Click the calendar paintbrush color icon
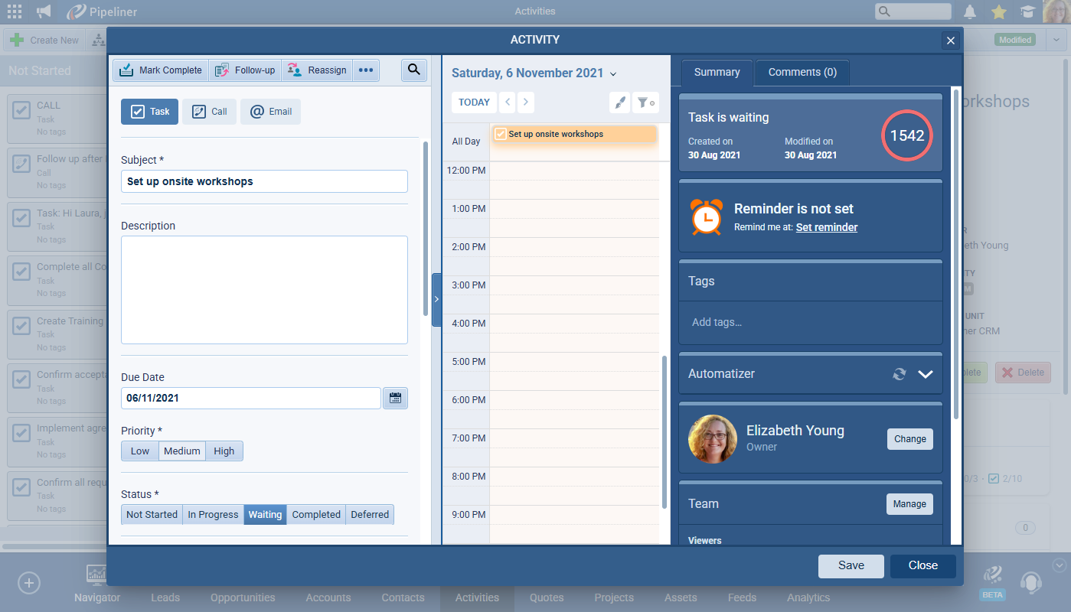This screenshot has width=1071, height=612. (621, 103)
